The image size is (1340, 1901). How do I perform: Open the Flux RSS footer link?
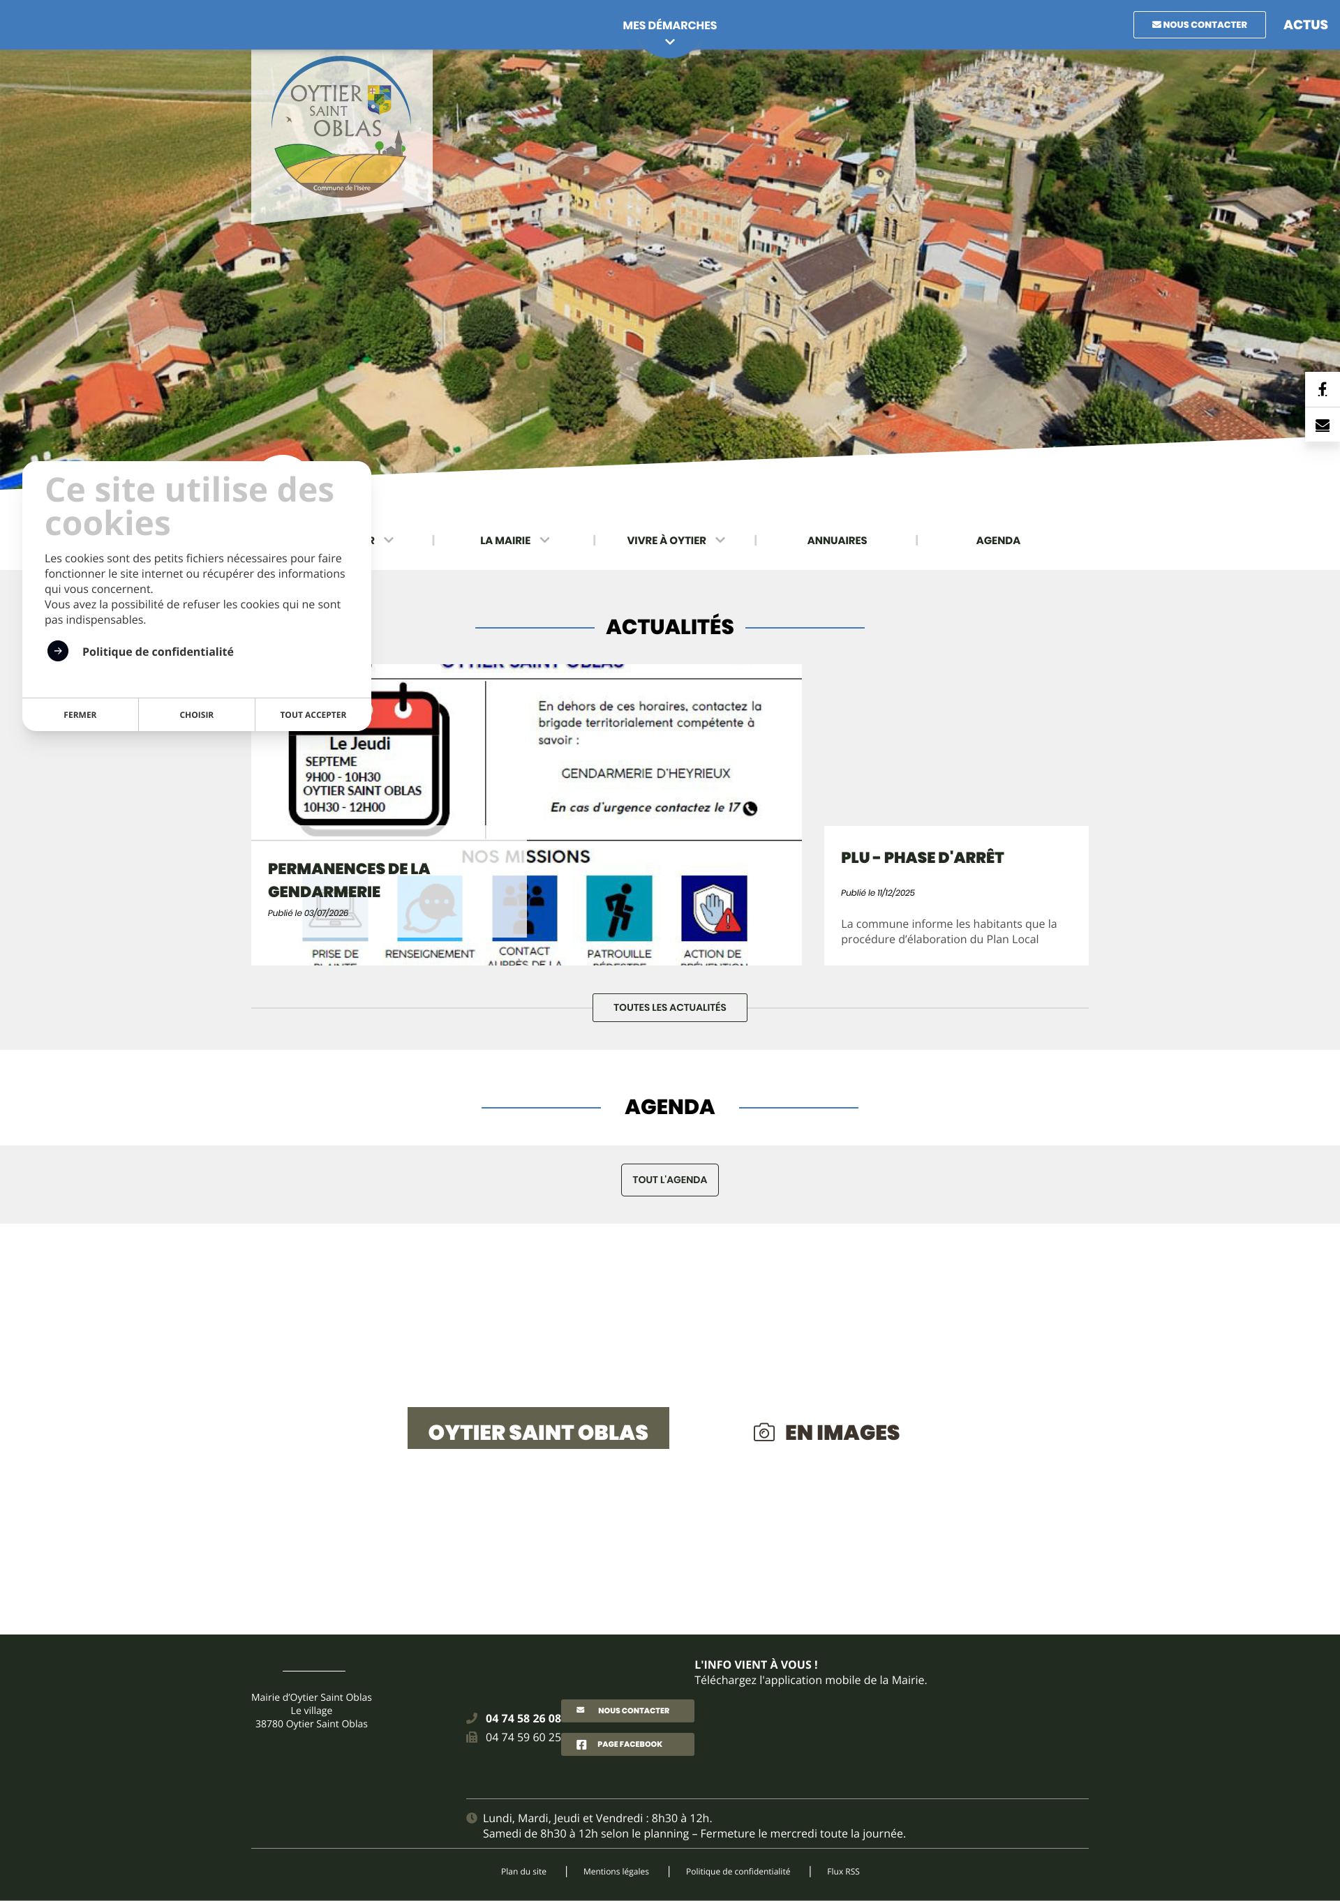[x=843, y=1871]
